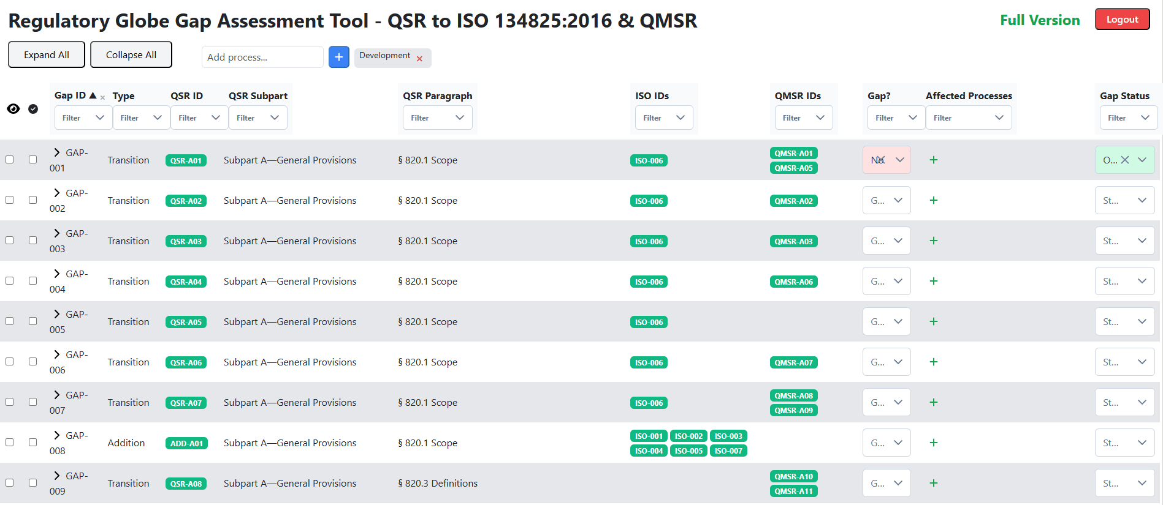Click the red Logout button
This screenshot has width=1163, height=505.
(1121, 20)
